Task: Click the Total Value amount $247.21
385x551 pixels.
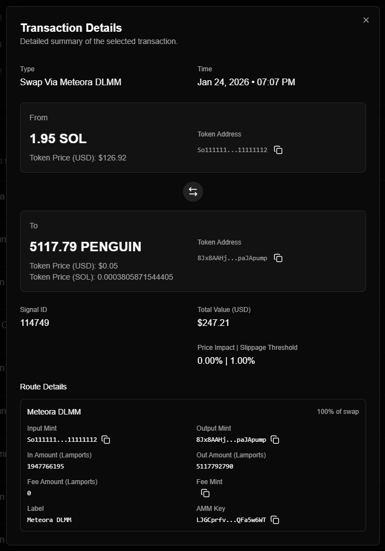Action: 211,323
